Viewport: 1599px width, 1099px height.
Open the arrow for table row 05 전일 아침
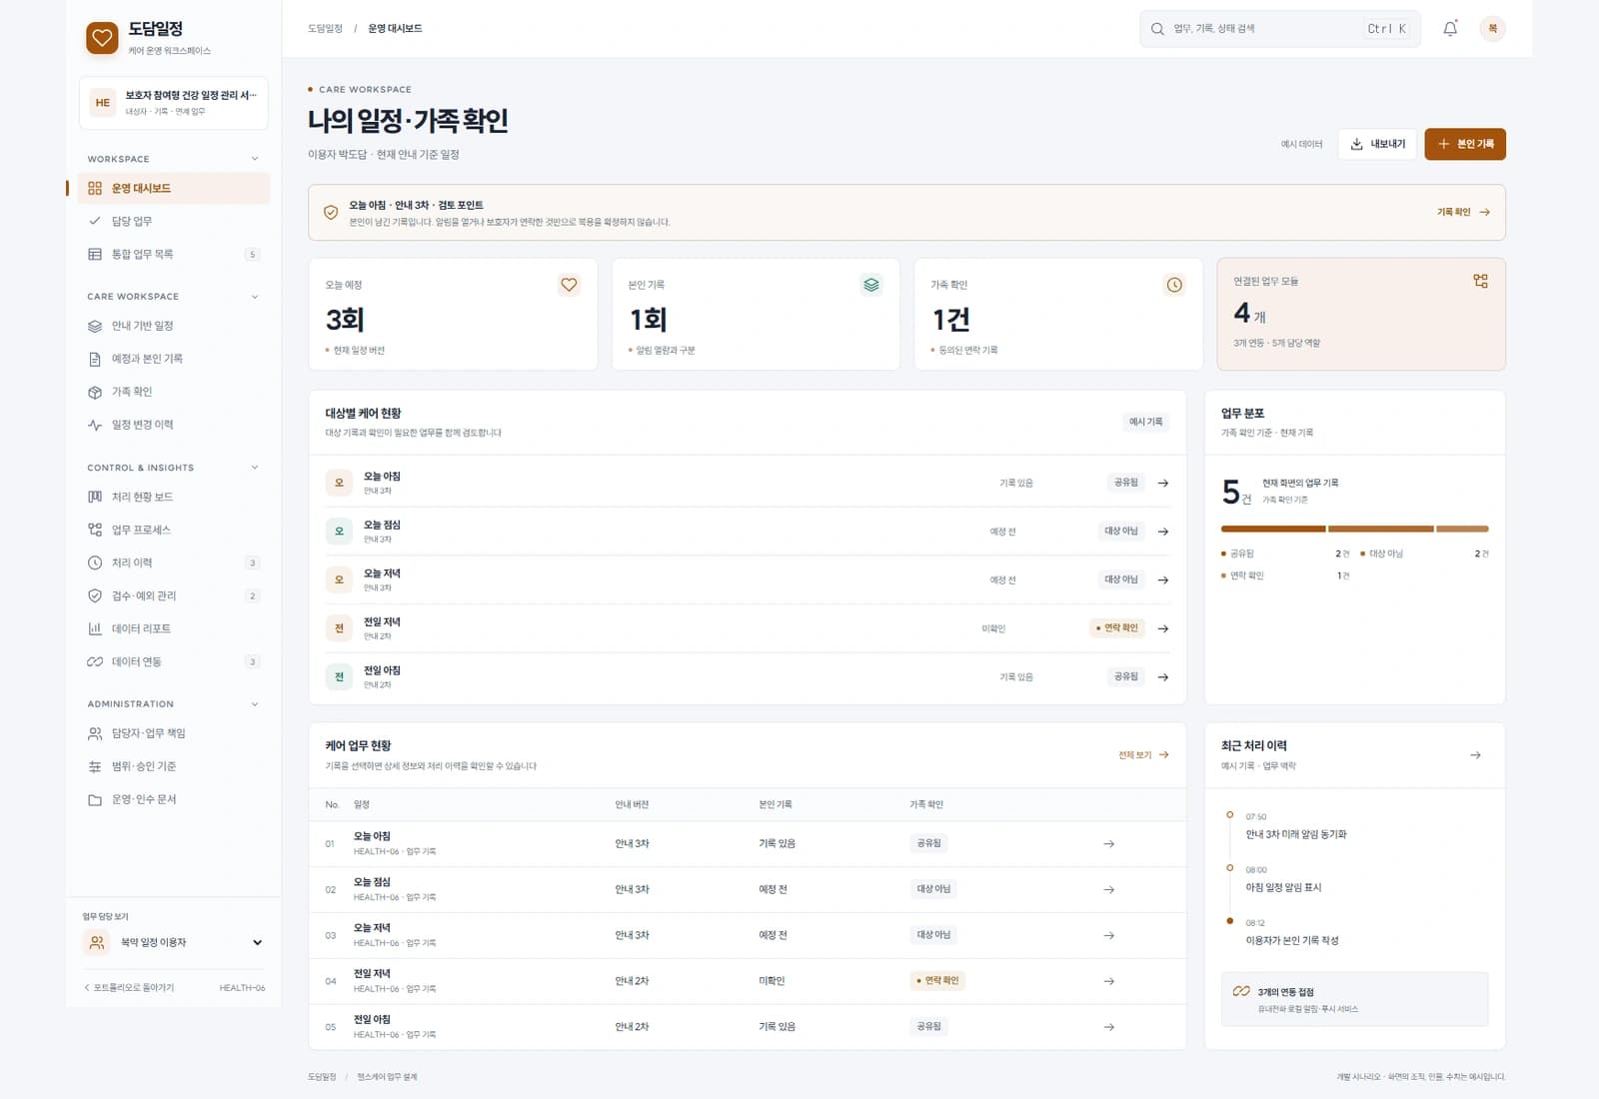(x=1108, y=1027)
